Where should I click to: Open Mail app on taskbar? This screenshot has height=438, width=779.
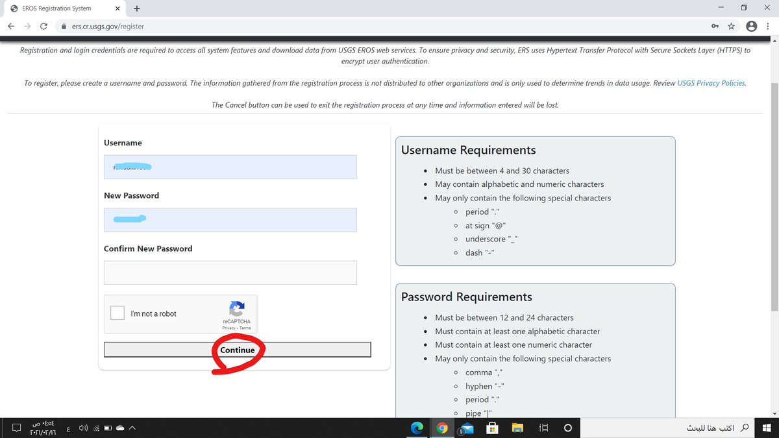click(x=467, y=428)
